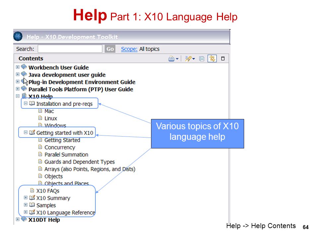The width and height of the screenshot is (318, 238).
Task: Collapse Getting started with X10 node
Action: (x=26, y=132)
